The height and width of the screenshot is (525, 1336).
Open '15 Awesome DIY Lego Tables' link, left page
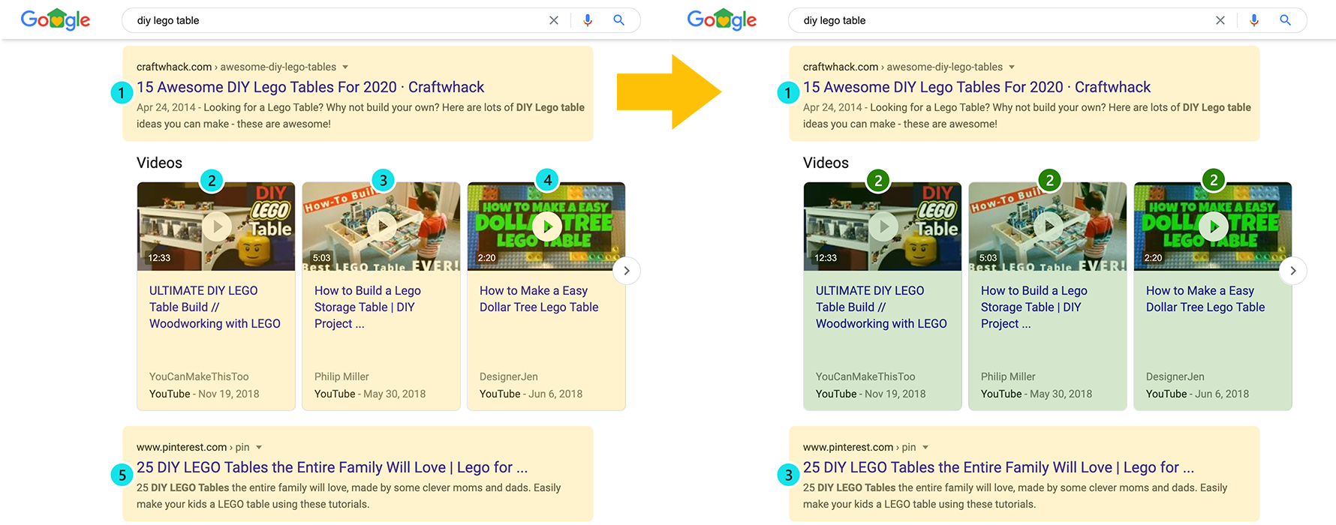pos(310,87)
